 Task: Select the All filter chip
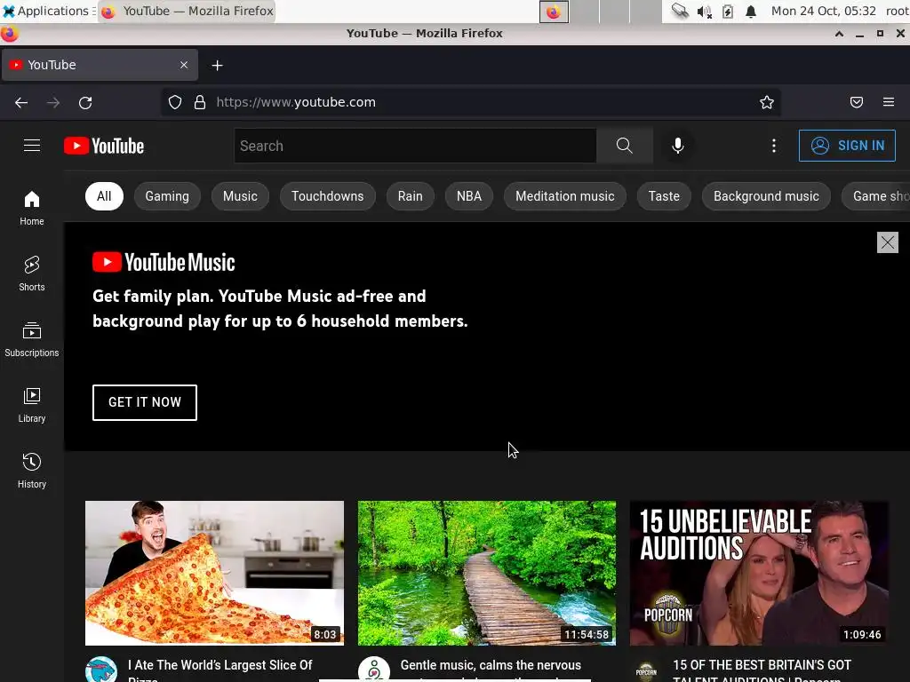click(104, 196)
